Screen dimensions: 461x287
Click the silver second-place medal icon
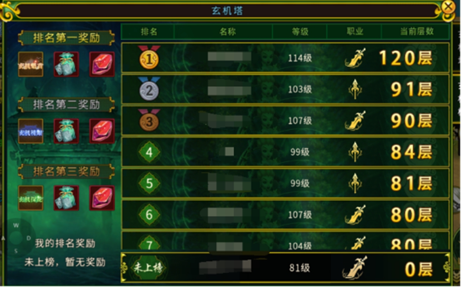(x=149, y=89)
